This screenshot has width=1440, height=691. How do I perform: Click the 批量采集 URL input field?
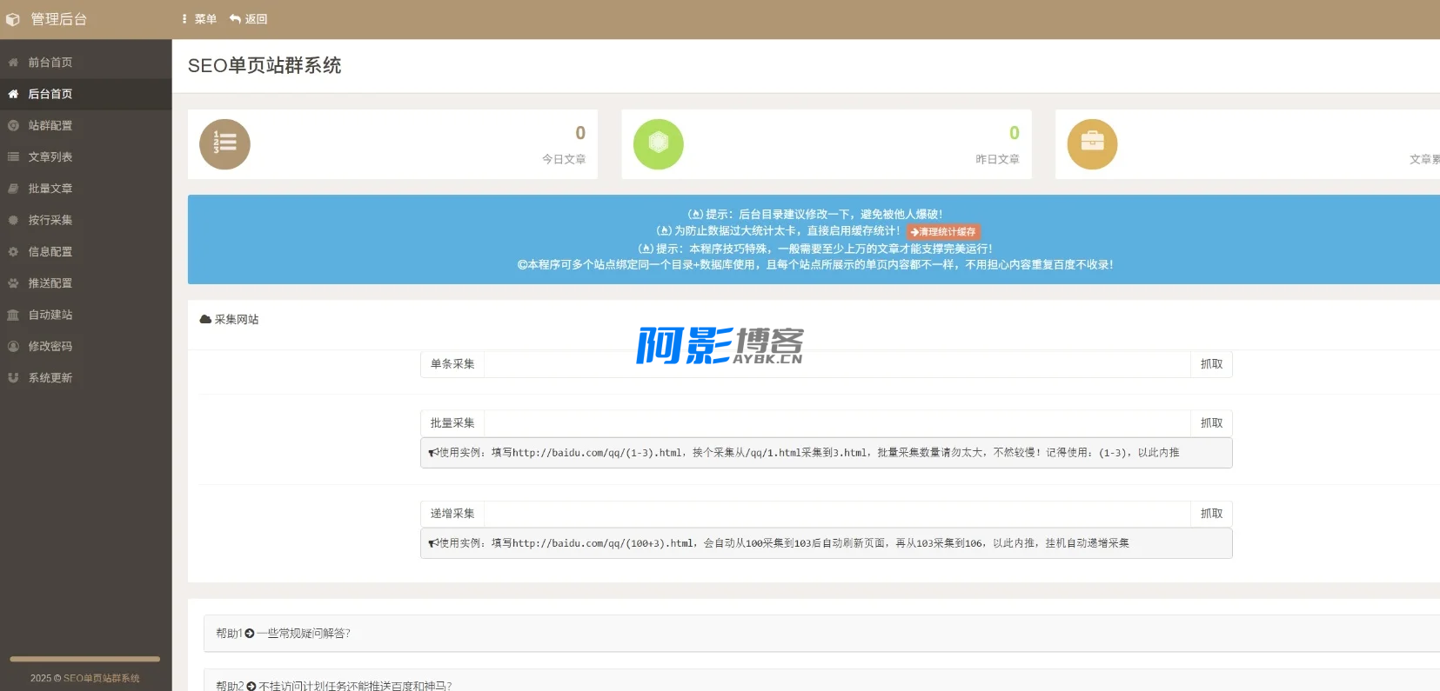point(836,423)
